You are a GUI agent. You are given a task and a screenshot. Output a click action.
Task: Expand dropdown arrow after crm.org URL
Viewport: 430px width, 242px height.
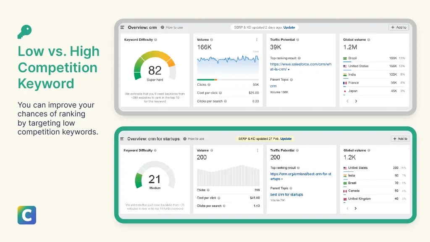(282, 179)
